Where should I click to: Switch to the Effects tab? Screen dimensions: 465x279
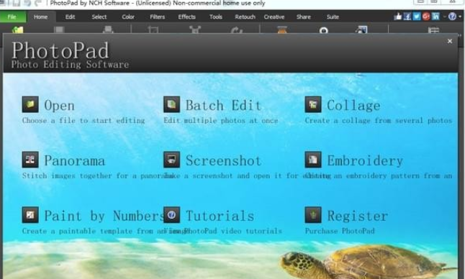pos(186,17)
